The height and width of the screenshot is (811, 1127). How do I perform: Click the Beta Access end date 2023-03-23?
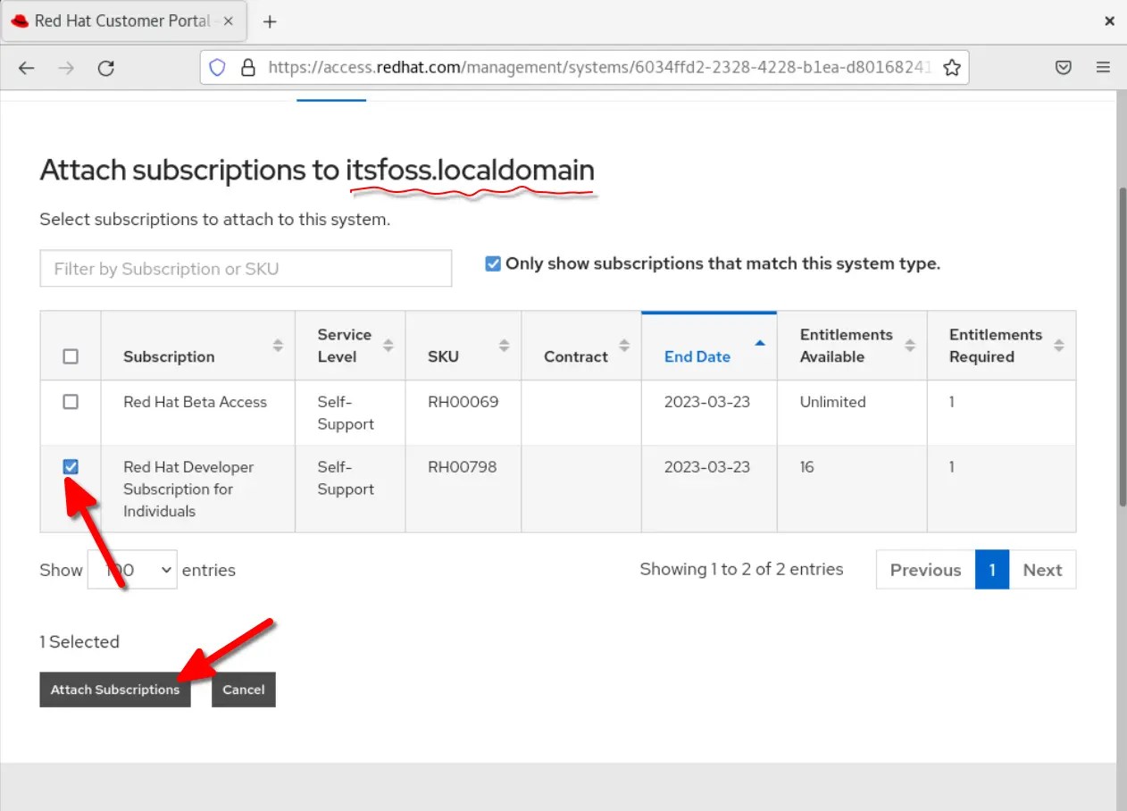[x=707, y=402]
